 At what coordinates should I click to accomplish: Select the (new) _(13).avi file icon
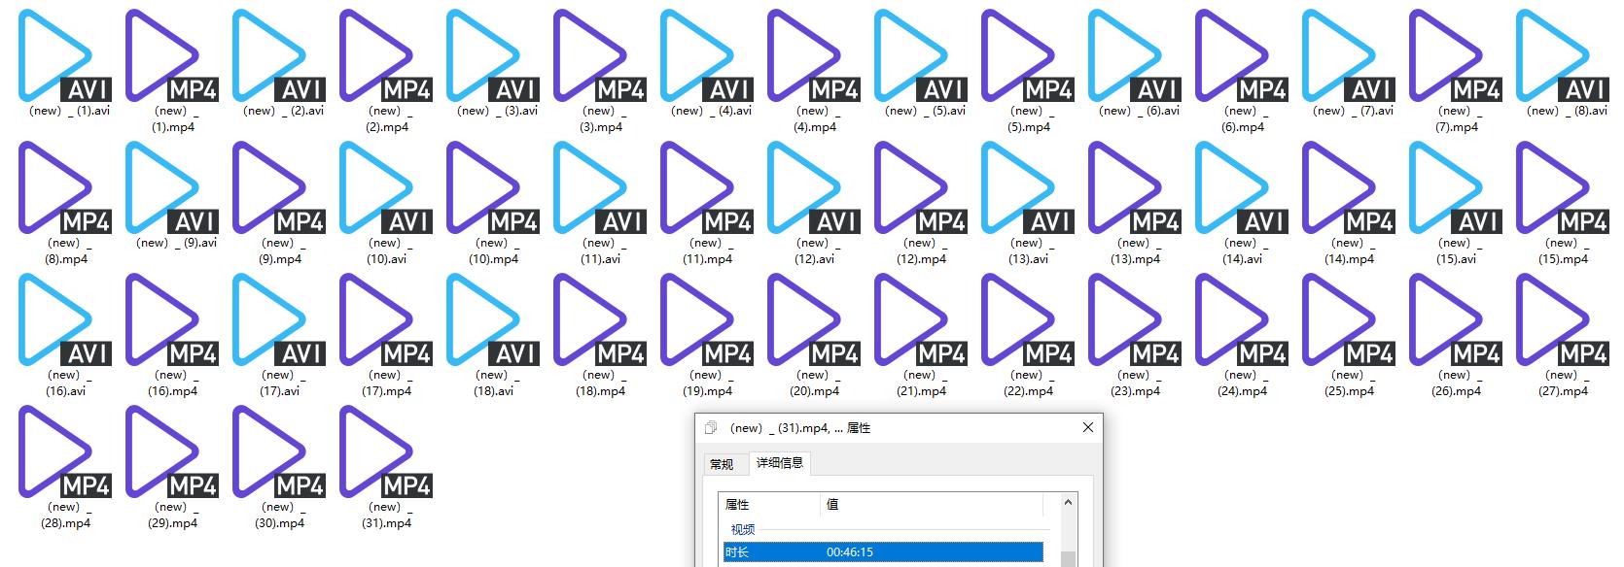(x=1027, y=187)
